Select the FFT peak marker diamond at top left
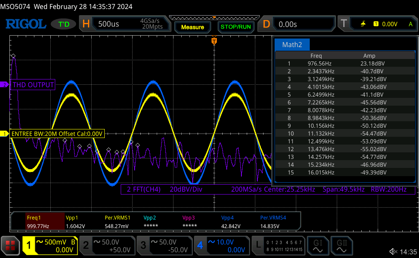Screen dimensions: 419x258 14,56
